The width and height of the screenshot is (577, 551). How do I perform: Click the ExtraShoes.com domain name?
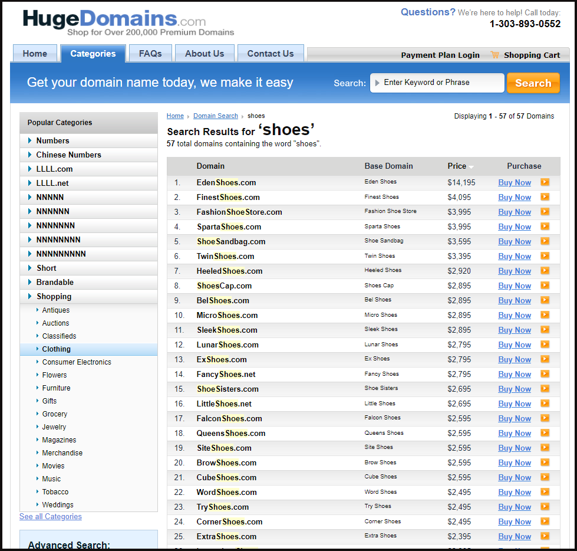click(x=226, y=536)
